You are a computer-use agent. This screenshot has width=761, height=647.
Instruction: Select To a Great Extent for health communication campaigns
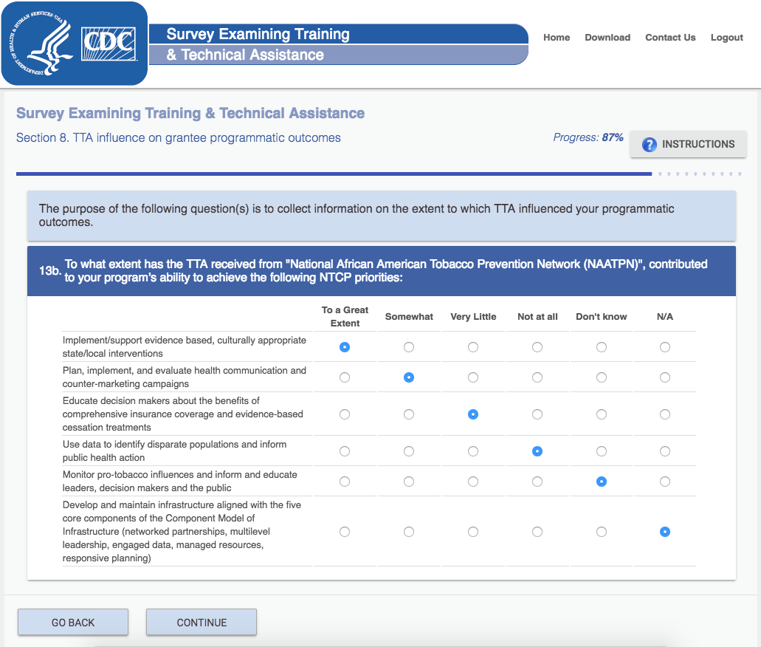(345, 377)
